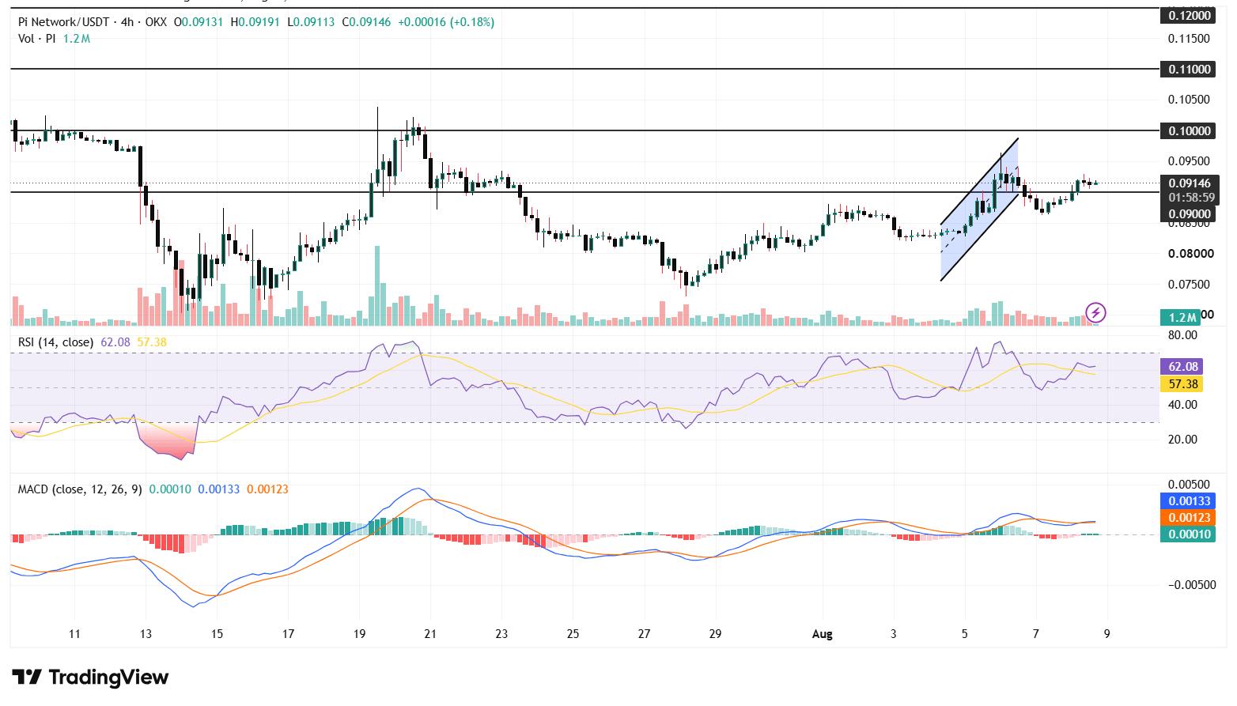Screen dimensions: 1237x706
Task: Select the MACD (close, 12, 26, 9) legend
Action: 80,489
